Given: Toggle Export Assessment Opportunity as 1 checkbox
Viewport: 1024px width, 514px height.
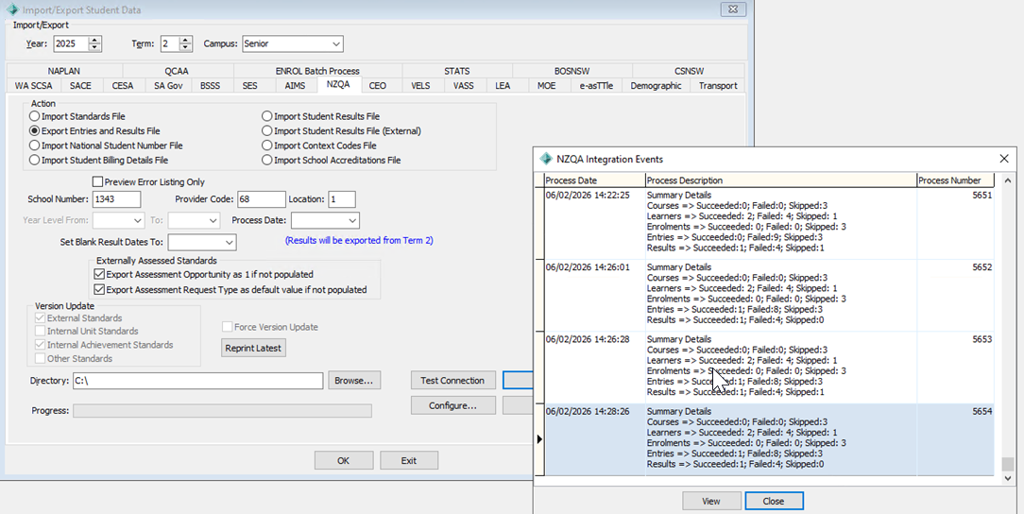Looking at the screenshot, I should coord(99,275).
